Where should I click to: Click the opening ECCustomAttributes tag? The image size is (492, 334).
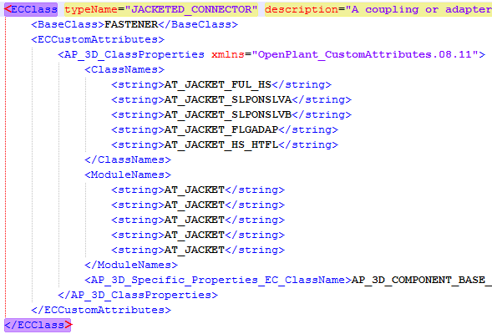(98, 39)
